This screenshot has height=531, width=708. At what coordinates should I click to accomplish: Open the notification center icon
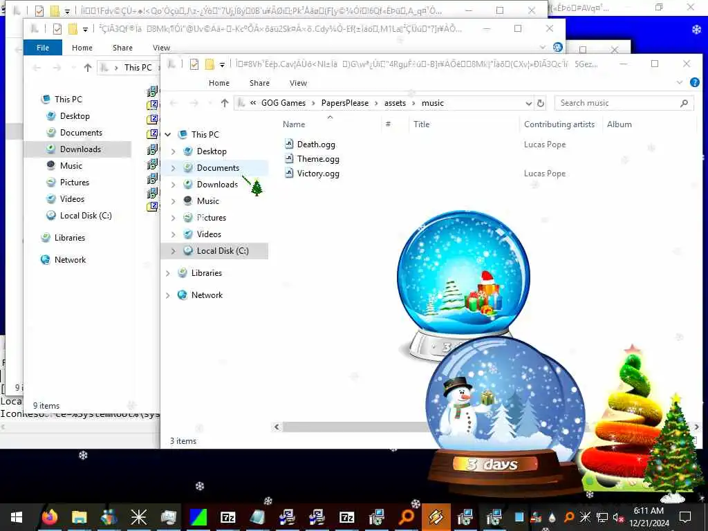pyautogui.click(x=685, y=517)
